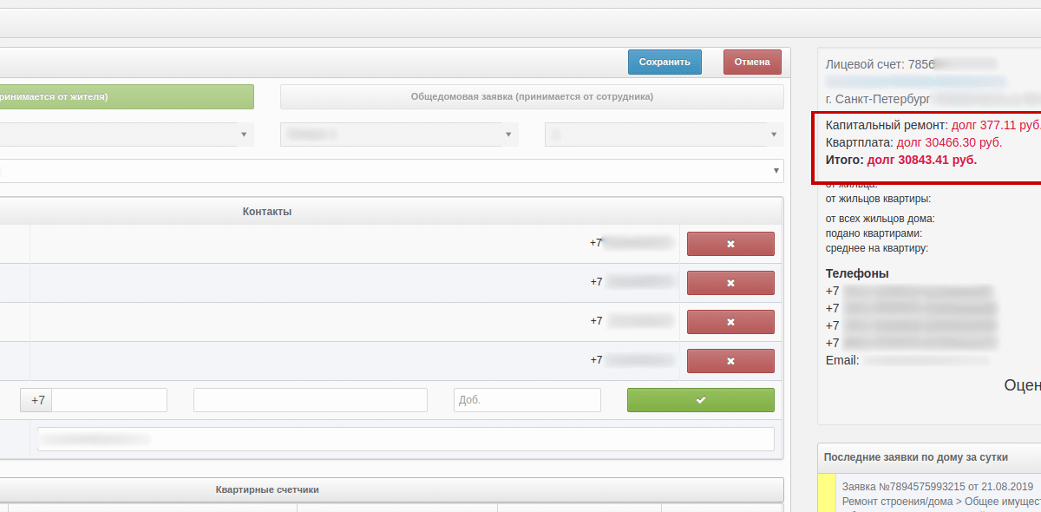This screenshot has height=512, width=1041.
Task: Delete the first contact phone row
Action: point(730,244)
